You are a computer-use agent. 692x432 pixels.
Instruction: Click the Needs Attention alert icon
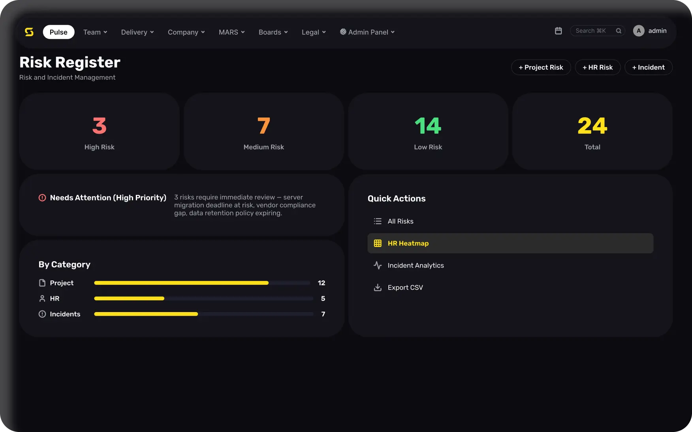pos(42,198)
